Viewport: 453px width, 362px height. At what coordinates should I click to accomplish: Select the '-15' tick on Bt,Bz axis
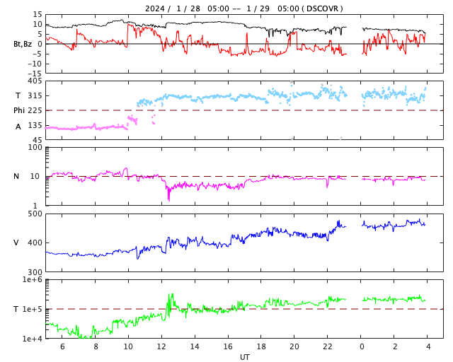coord(35,74)
